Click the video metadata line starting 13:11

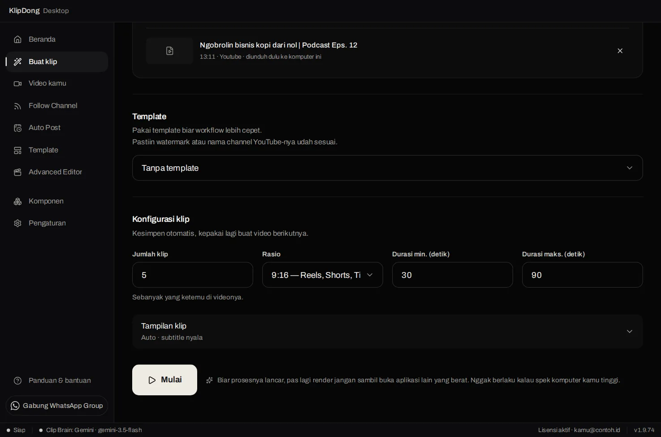[260, 57]
